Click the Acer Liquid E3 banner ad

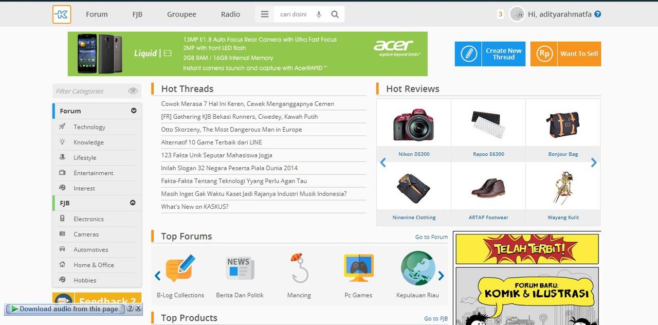[x=248, y=54]
